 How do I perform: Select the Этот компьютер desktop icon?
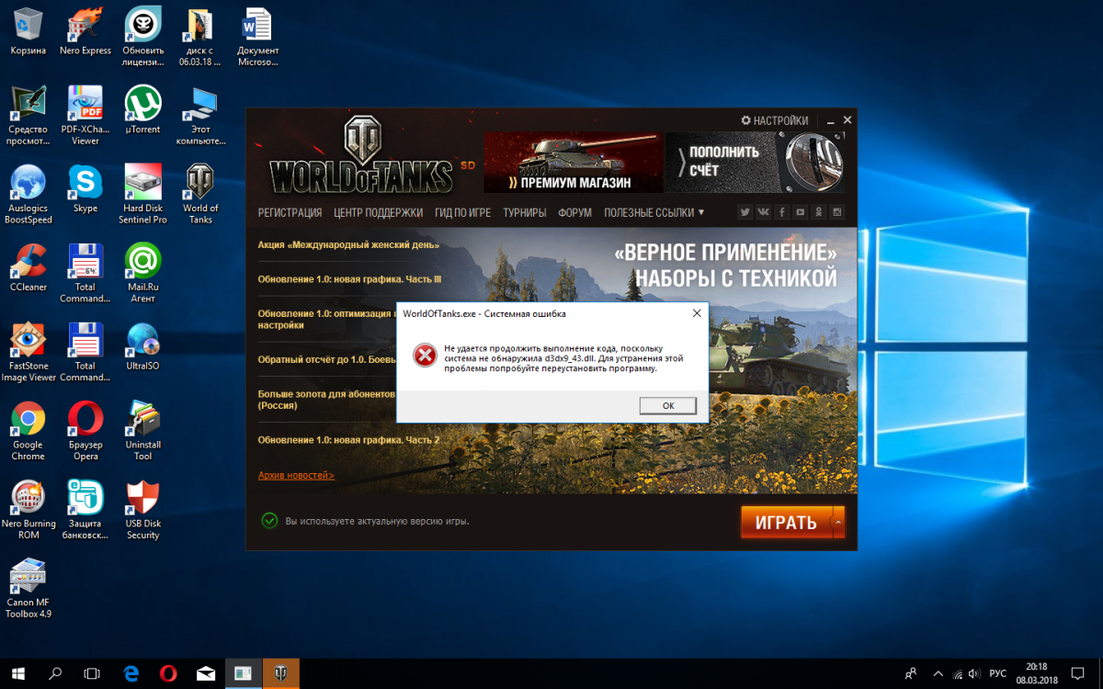tap(200, 116)
